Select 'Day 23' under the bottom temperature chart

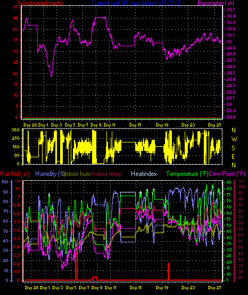pyautogui.click(x=188, y=288)
